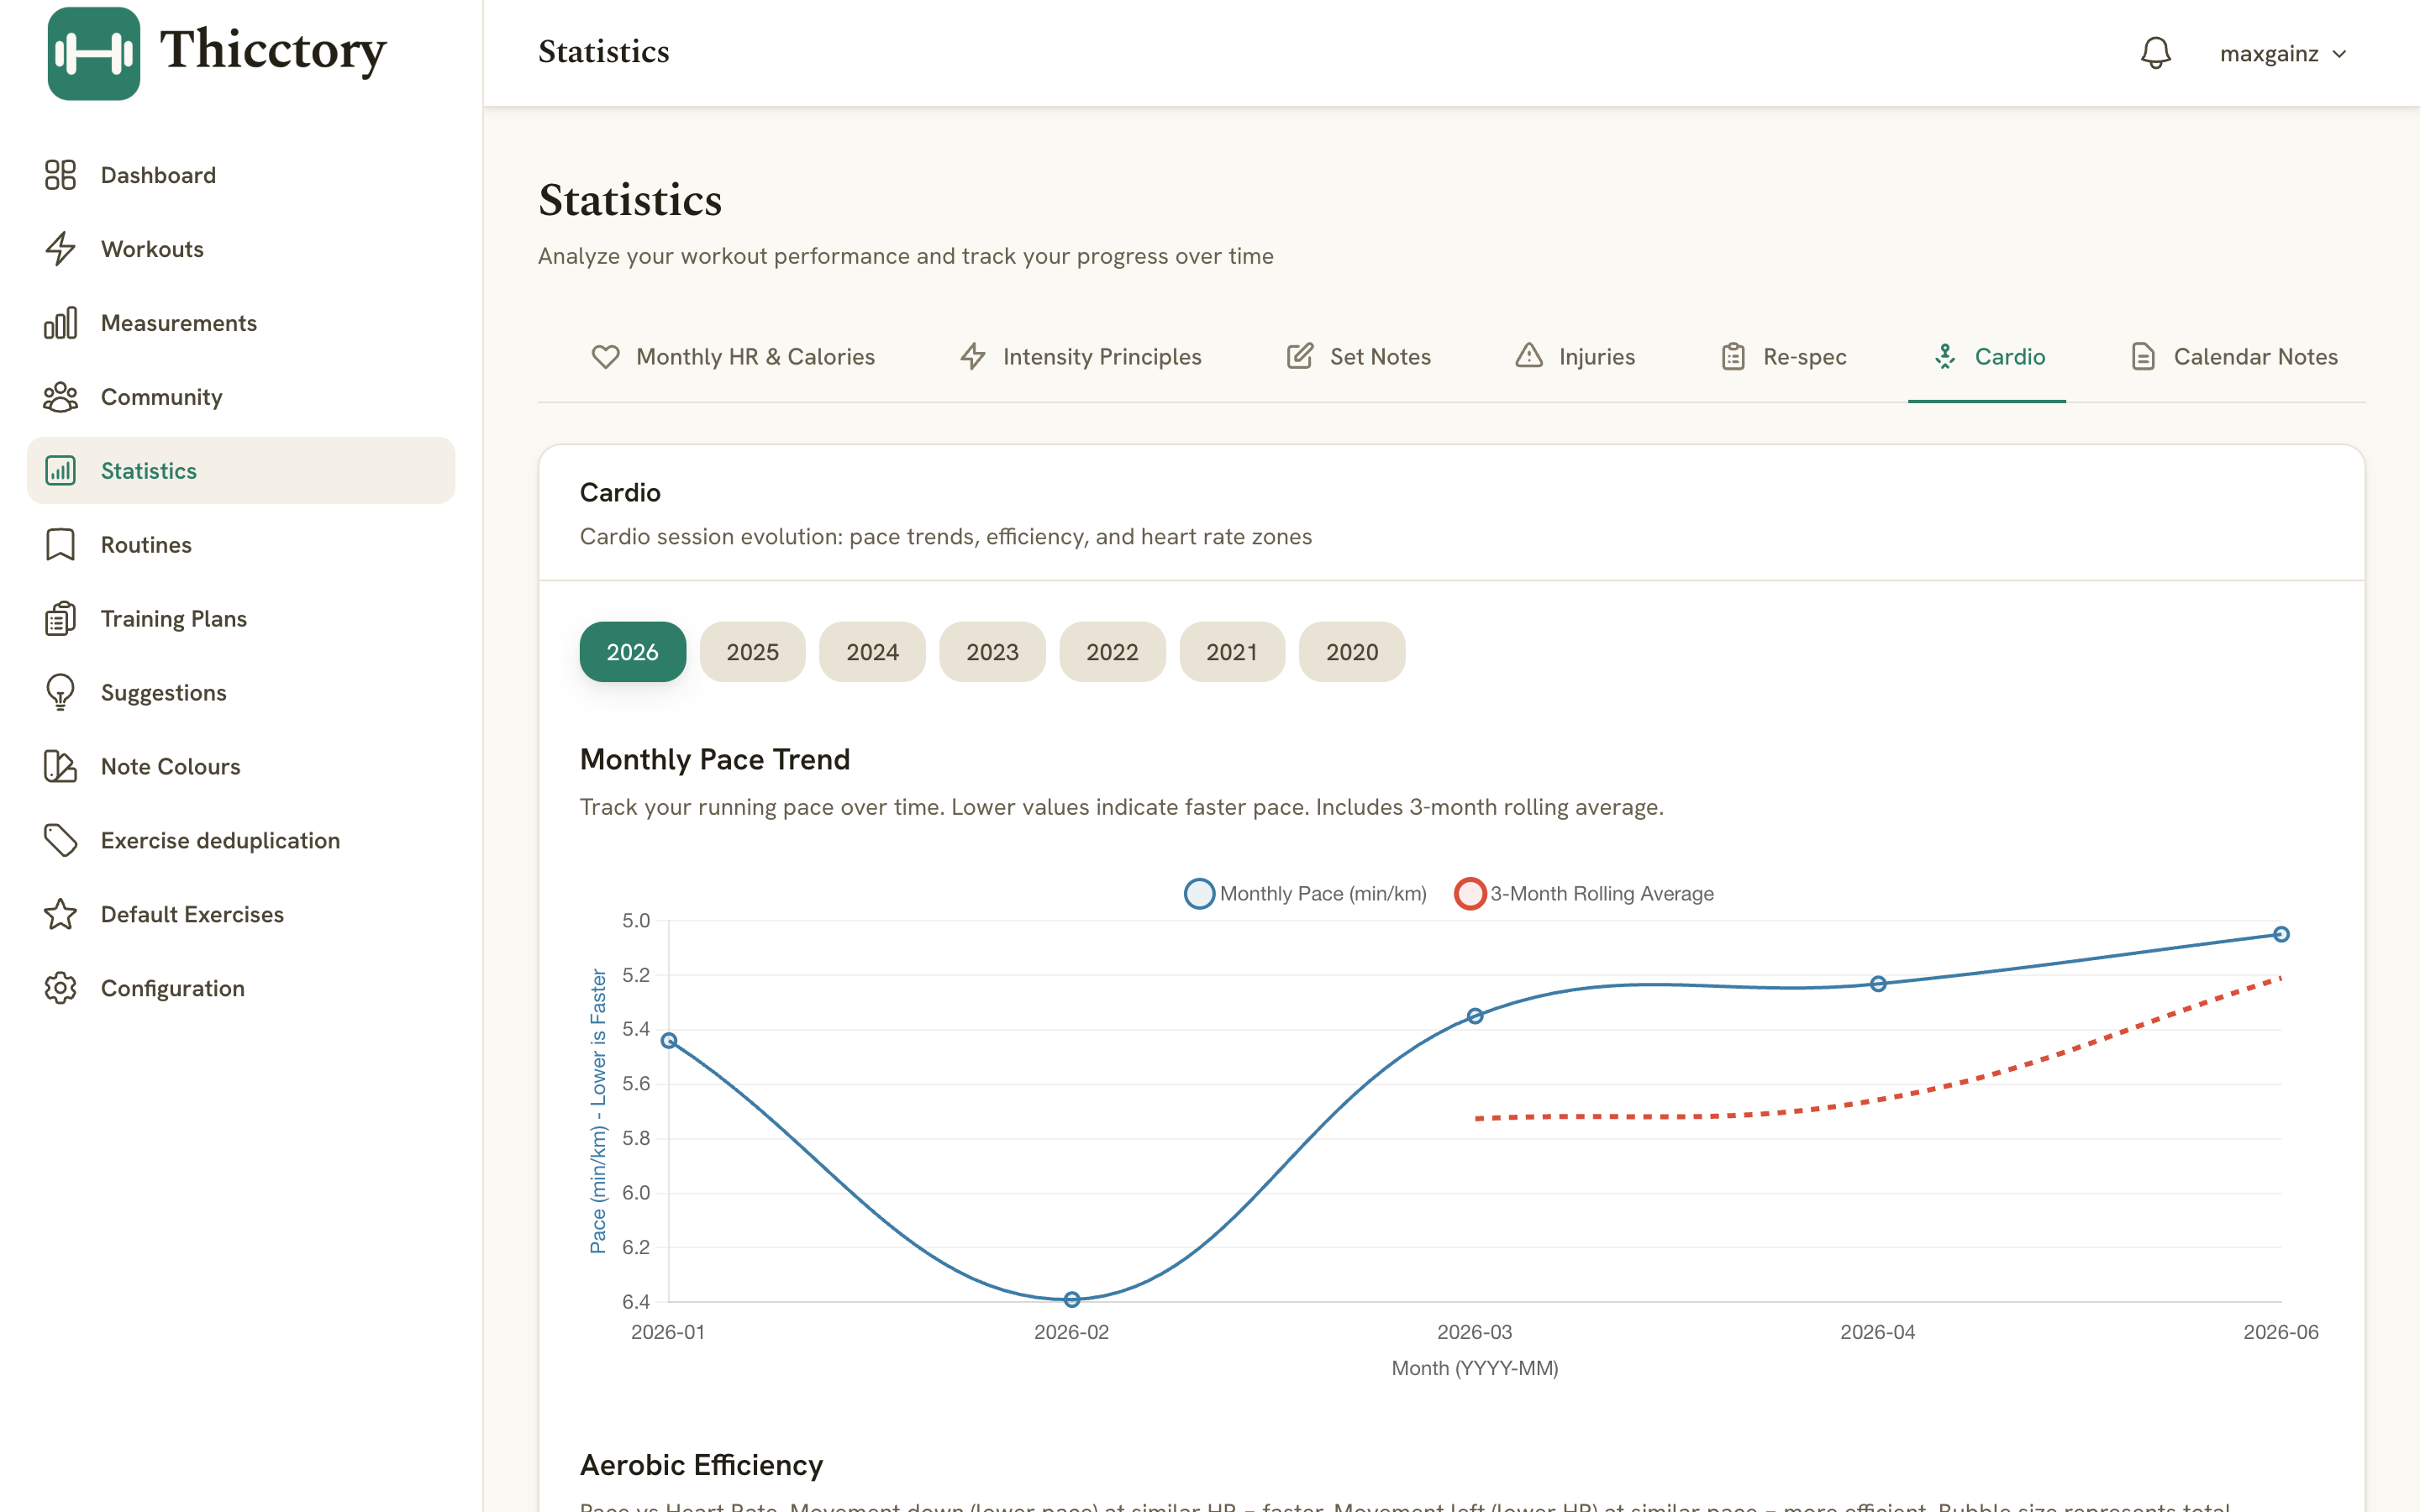Open Configuration settings link

241,988
